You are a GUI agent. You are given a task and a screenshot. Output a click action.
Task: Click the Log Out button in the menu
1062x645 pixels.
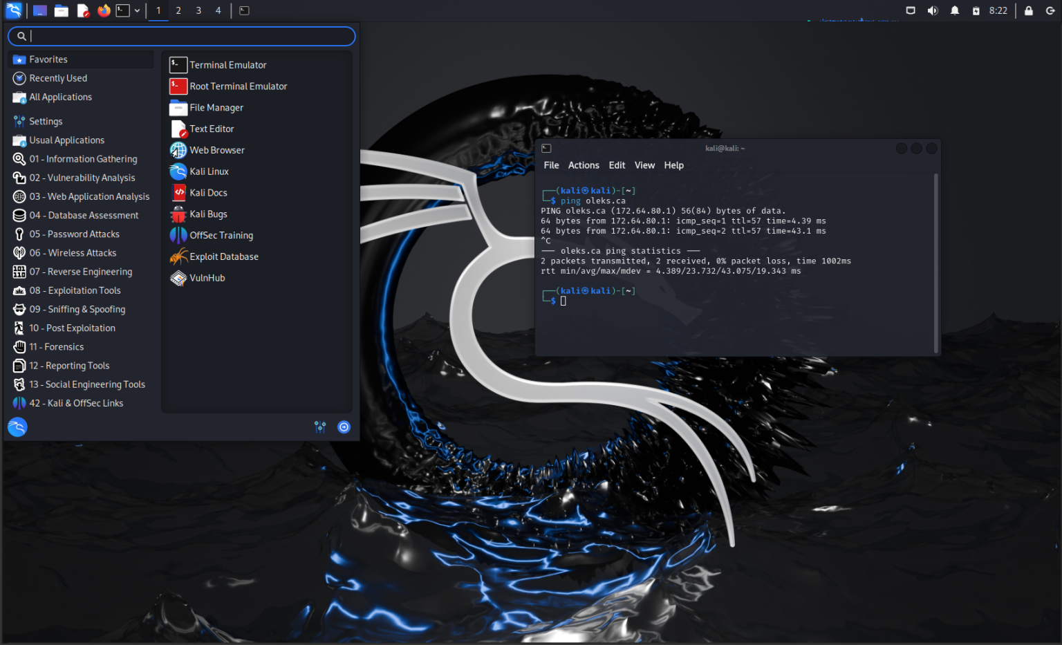tap(344, 427)
